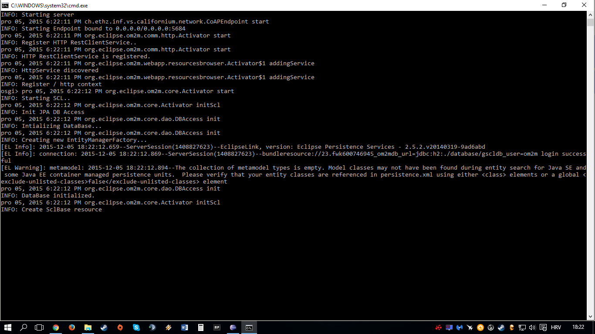Launch Firefox from the taskbar

72,327
